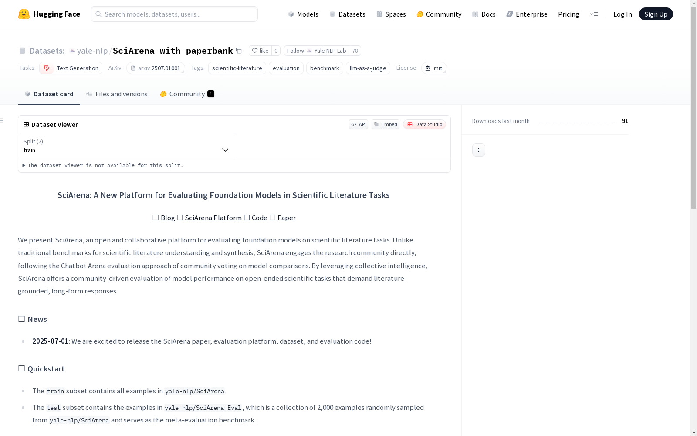Click the Sign Up button
697x436 pixels.
pyautogui.click(x=656, y=14)
